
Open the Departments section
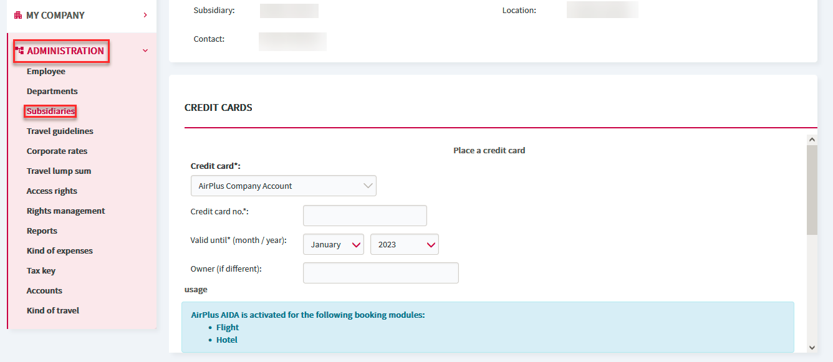pos(52,91)
